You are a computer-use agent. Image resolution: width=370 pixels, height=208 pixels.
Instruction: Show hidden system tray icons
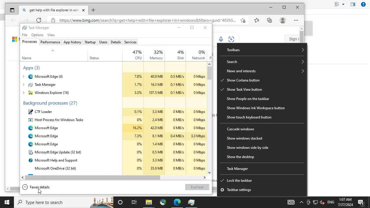pos(301,202)
